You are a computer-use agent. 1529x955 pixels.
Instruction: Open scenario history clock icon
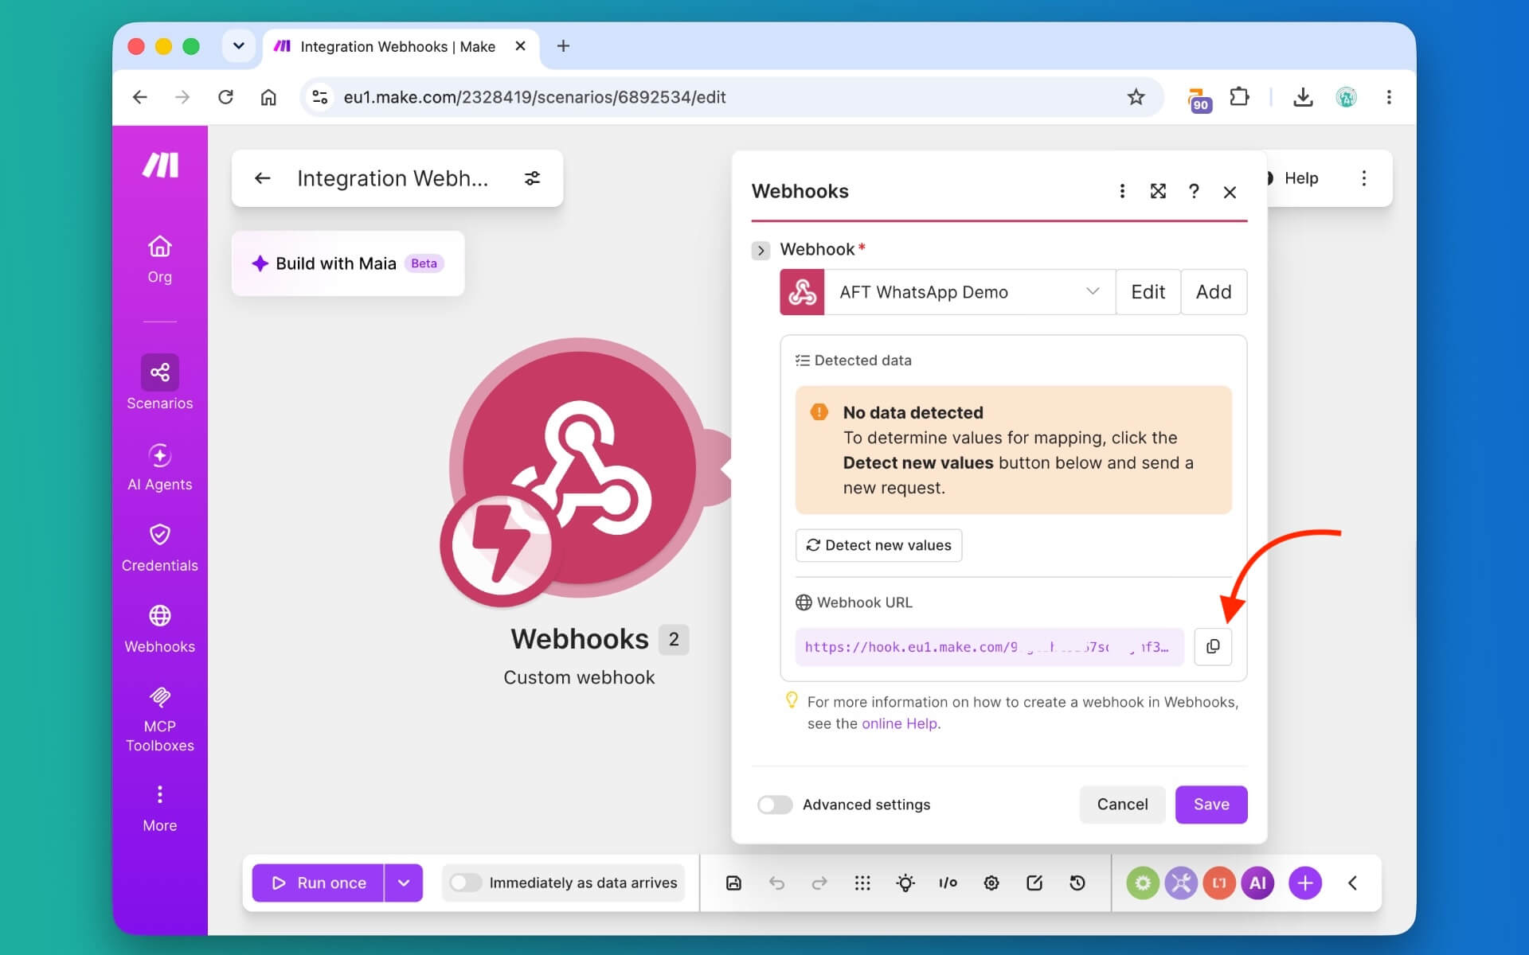tap(1077, 883)
